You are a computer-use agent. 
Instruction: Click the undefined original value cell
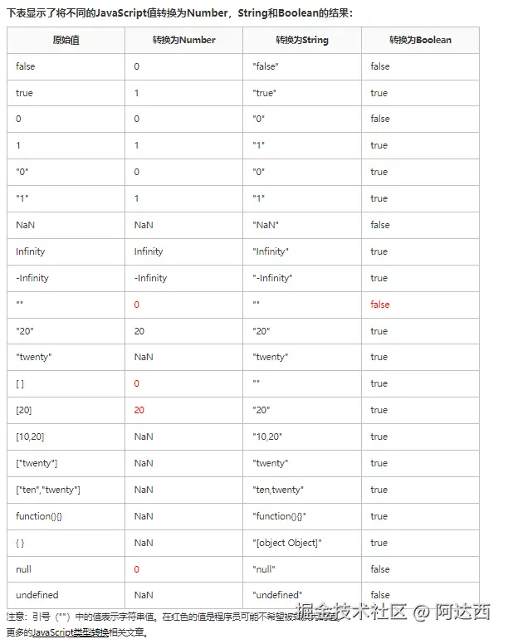pyautogui.click(x=37, y=595)
